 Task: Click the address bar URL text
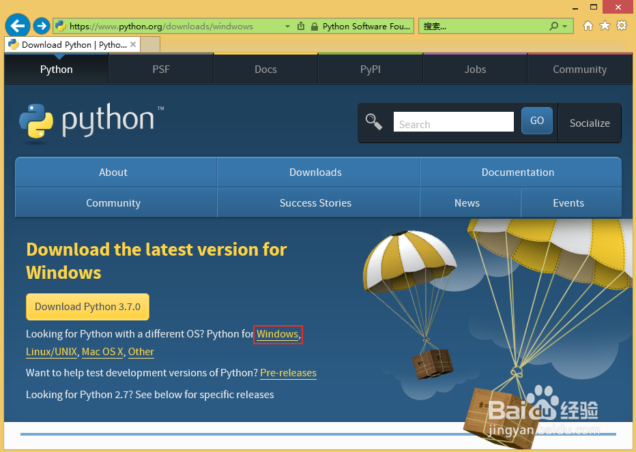tap(161, 27)
